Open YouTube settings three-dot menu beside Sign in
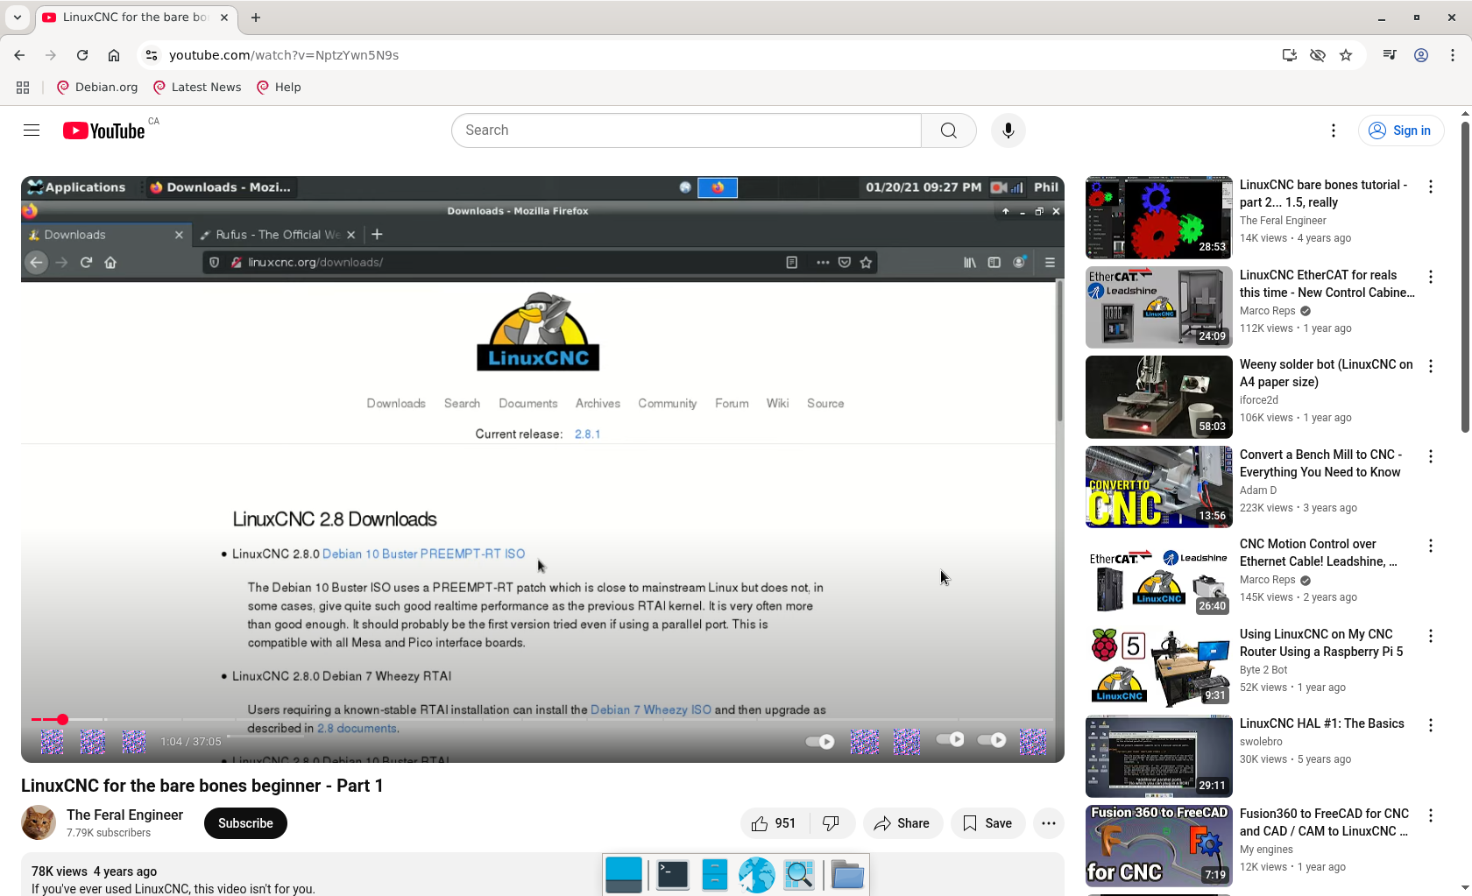The height and width of the screenshot is (896, 1472). pyautogui.click(x=1334, y=131)
